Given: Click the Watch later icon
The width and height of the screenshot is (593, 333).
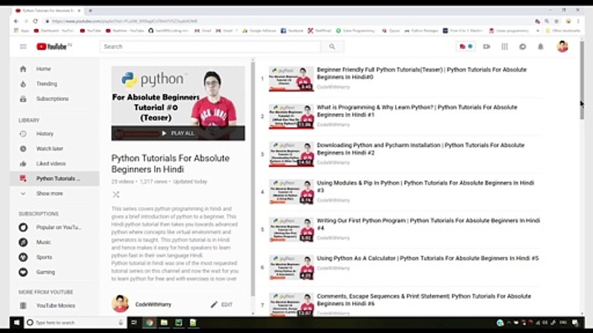Looking at the screenshot, I should tap(23, 148).
